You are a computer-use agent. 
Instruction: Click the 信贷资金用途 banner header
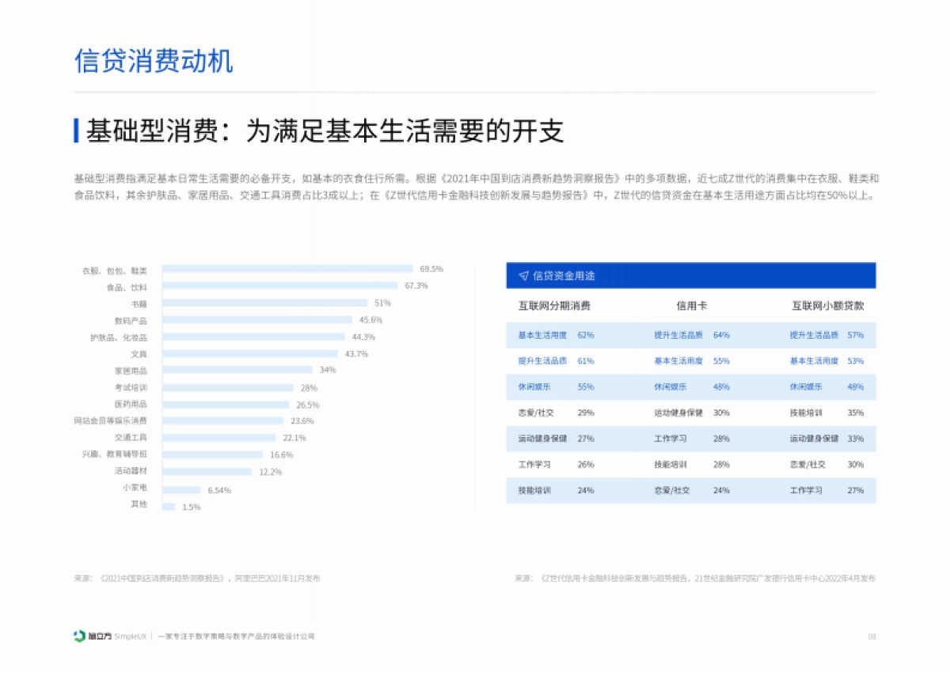point(689,275)
